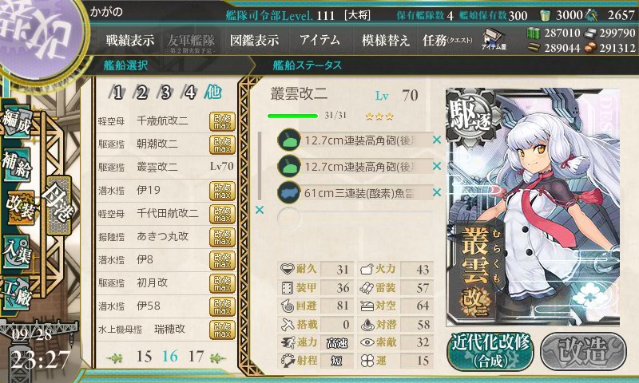Jump to page 17 in ship list
Screen dimensions: 639x383
click(196, 357)
